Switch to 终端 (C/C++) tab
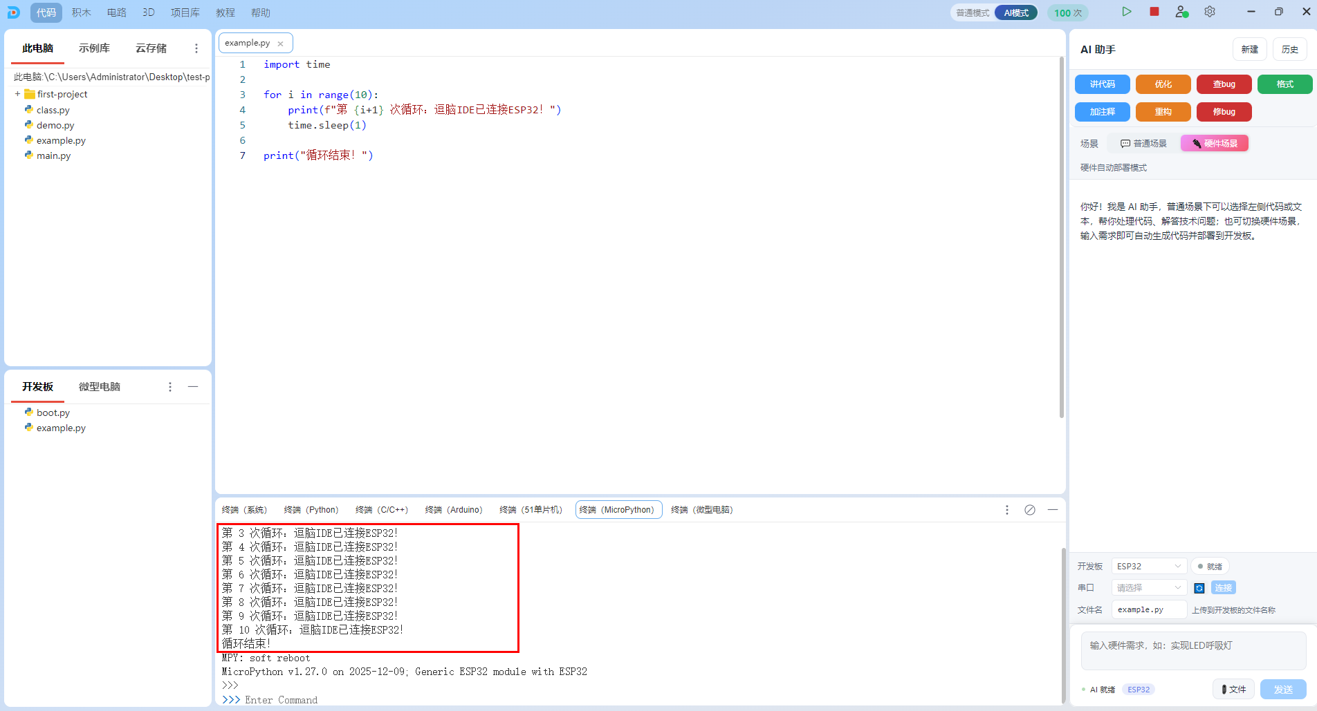 click(382, 510)
